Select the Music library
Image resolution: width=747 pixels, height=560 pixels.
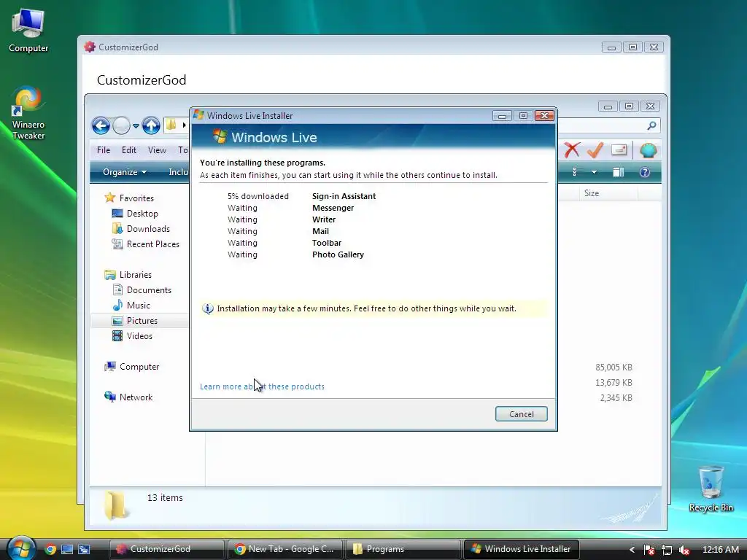(131, 306)
